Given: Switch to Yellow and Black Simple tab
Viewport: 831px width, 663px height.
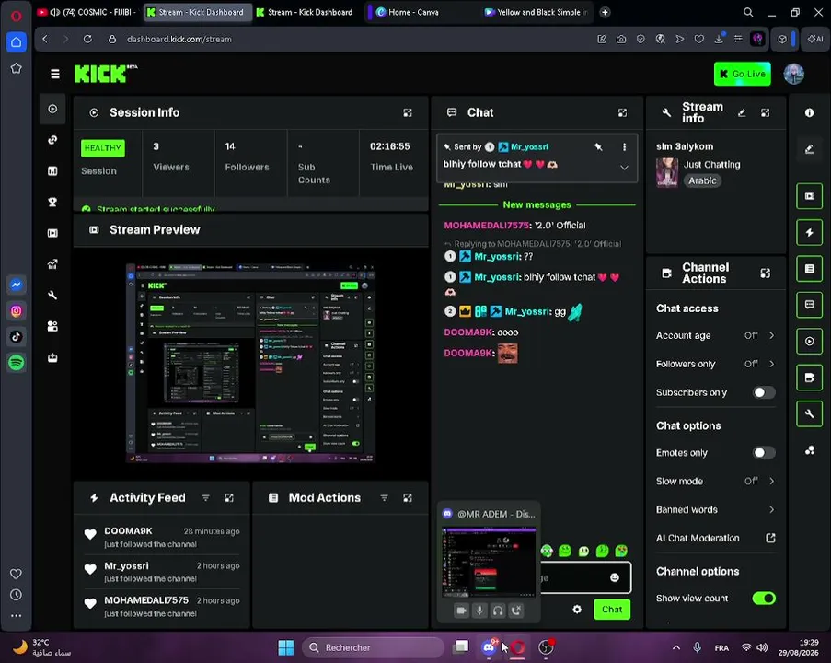Looking at the screenshot, I should click(537, 12).
